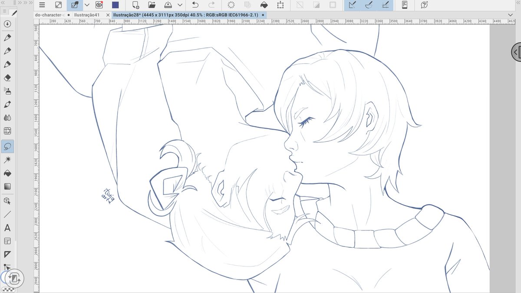The image size is (521, 293).
Task: Activate the scale/rotate transform icon
Action: point(280,5)
